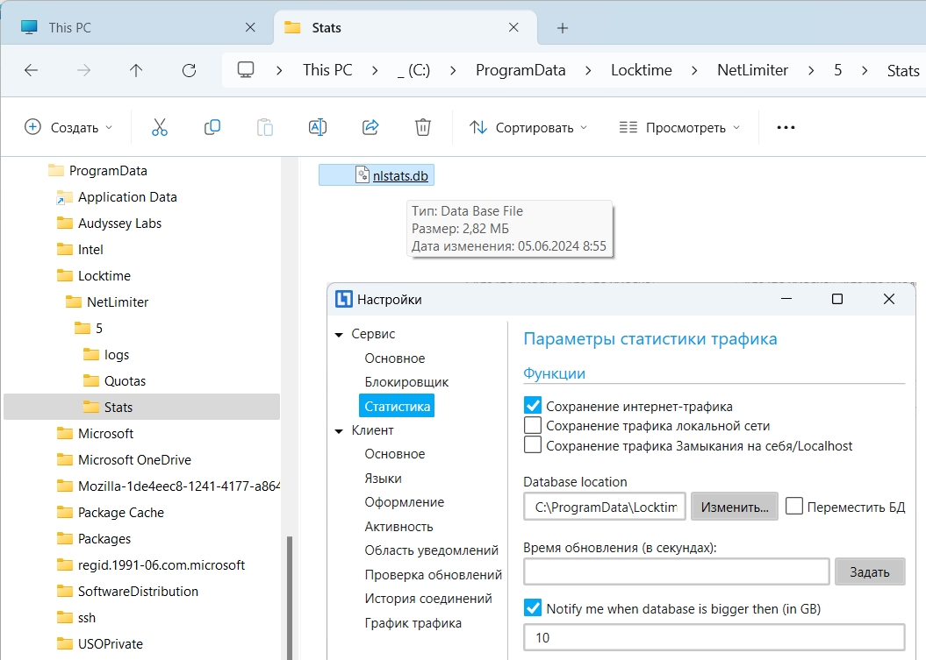Expand chevron after NetLimiter in address bar
The width and height of the screenshot is (926, 660).
(811, 71)
